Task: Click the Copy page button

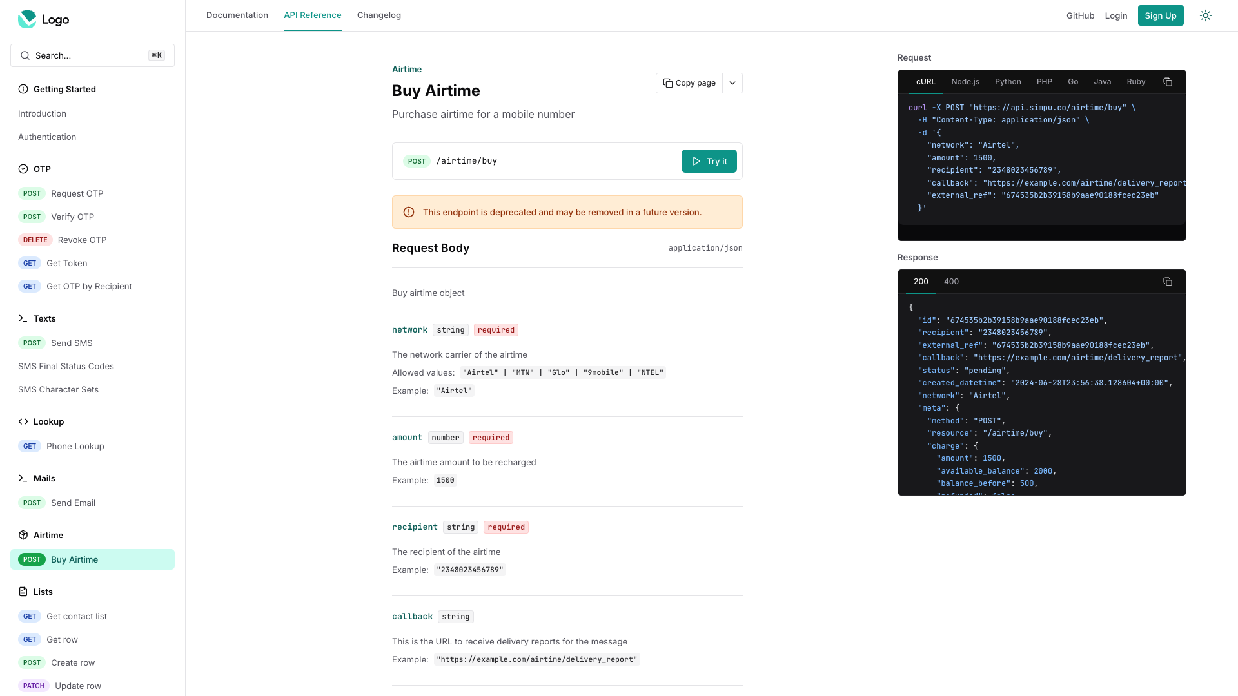Action: [689, 83]
